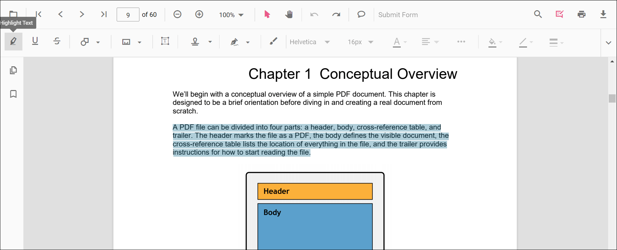Open the text alignment options
This screenshot has height=250, width=617.
coord(430,42)
